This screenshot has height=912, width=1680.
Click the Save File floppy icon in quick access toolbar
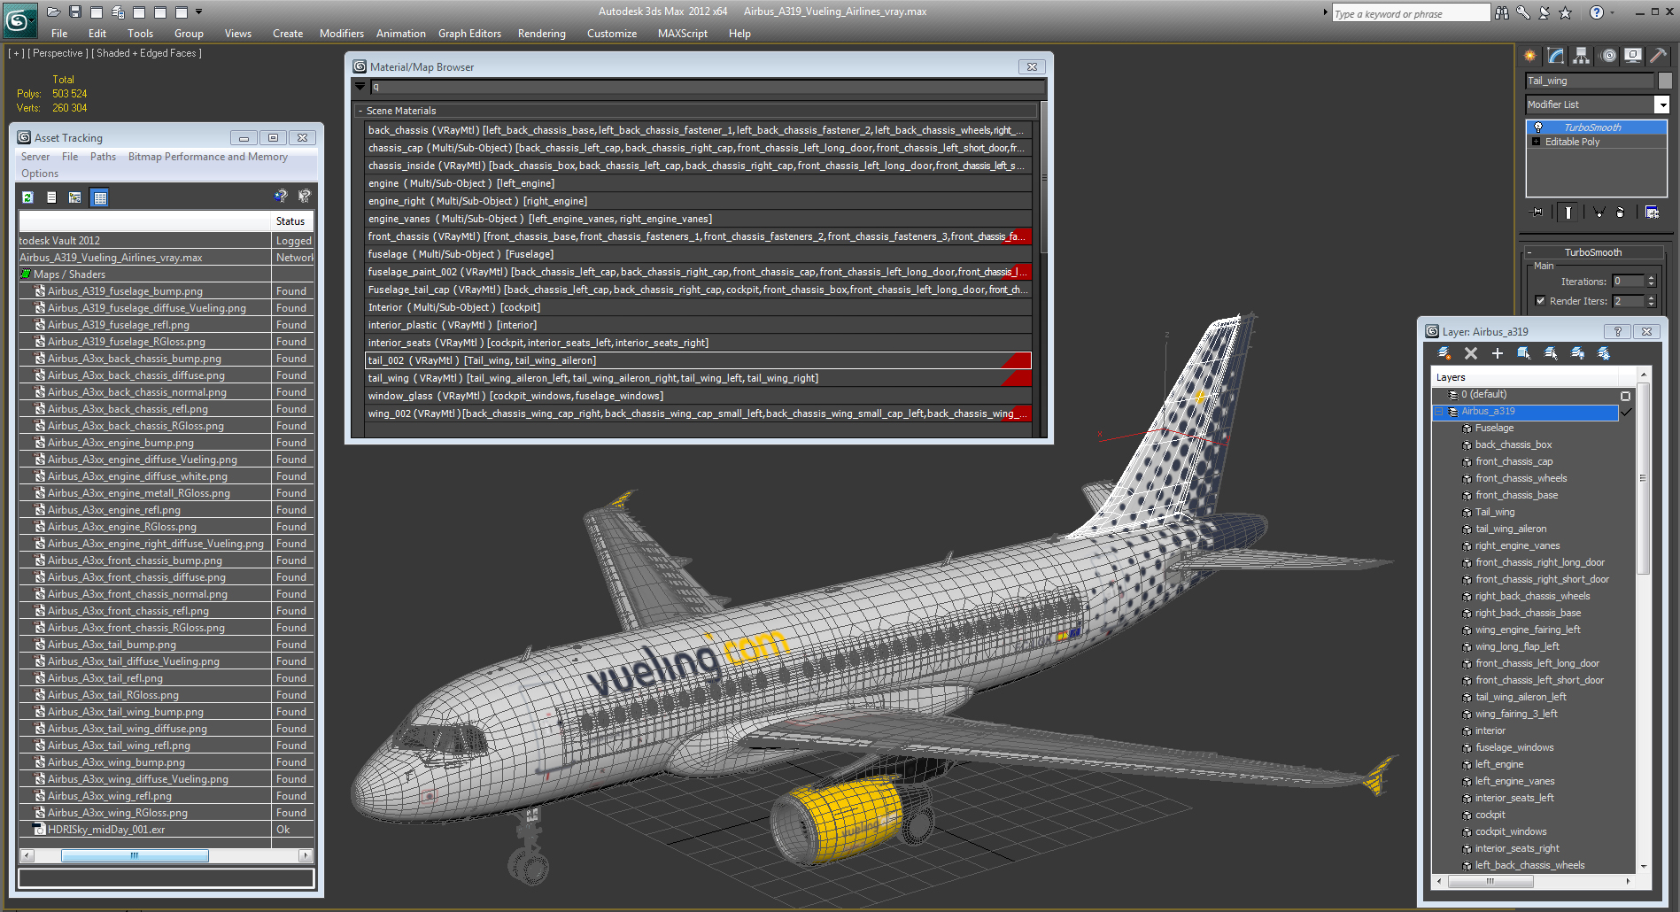point(74,12)
